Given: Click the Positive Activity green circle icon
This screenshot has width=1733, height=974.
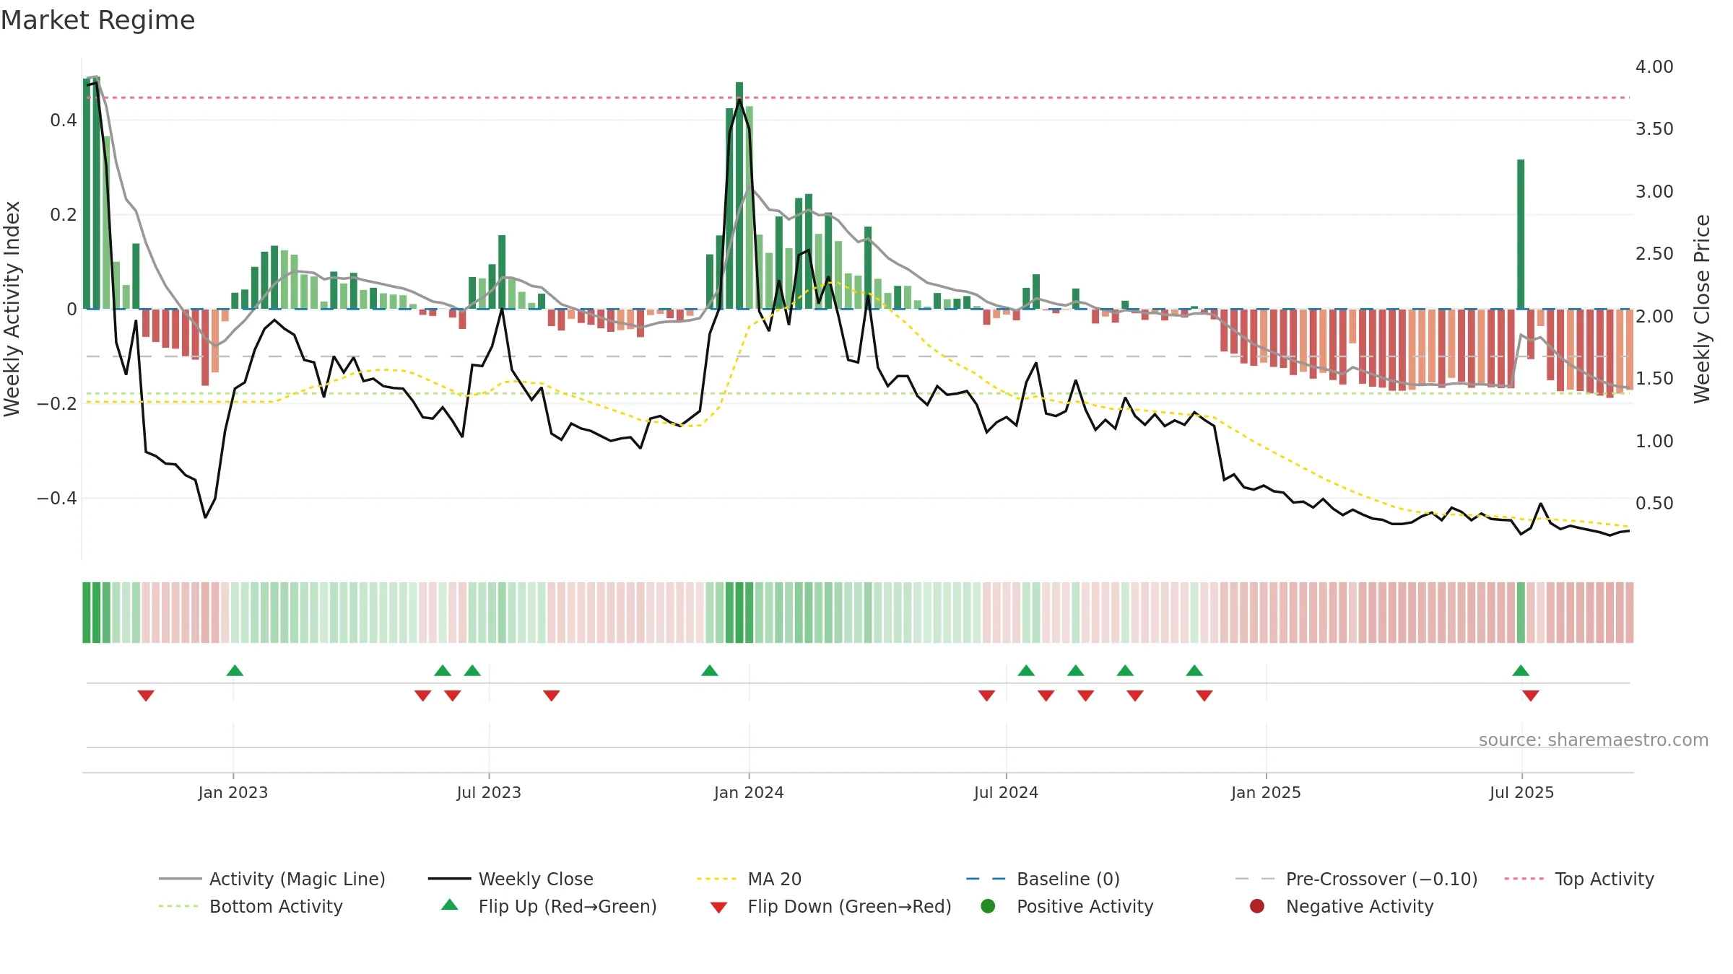Looking at the screenshot, I should click(x=988, y=905).
